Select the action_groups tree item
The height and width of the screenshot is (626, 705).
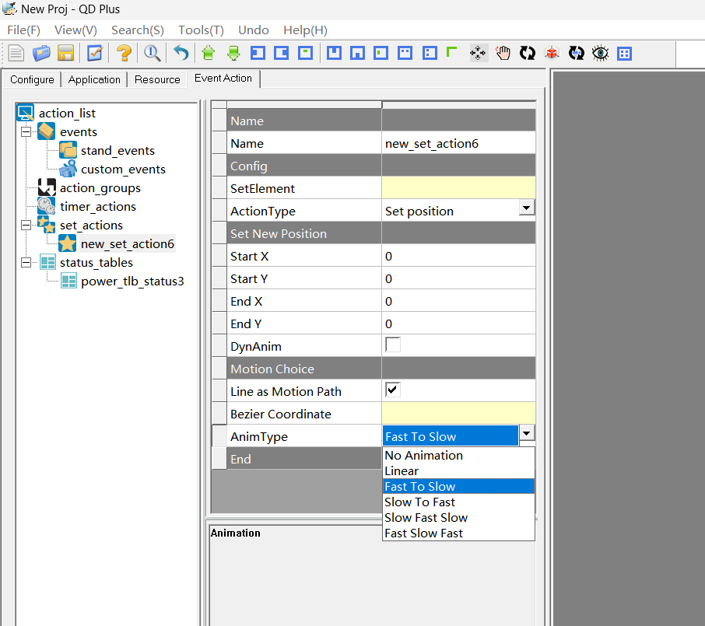point(100,188)
